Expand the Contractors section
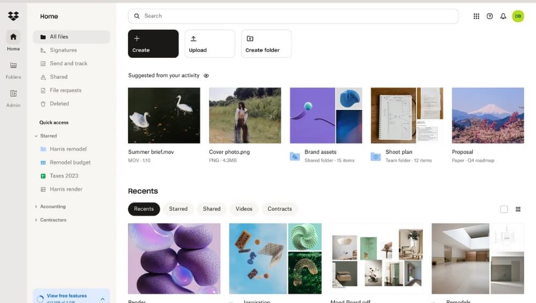 click(x=36, y=220)
